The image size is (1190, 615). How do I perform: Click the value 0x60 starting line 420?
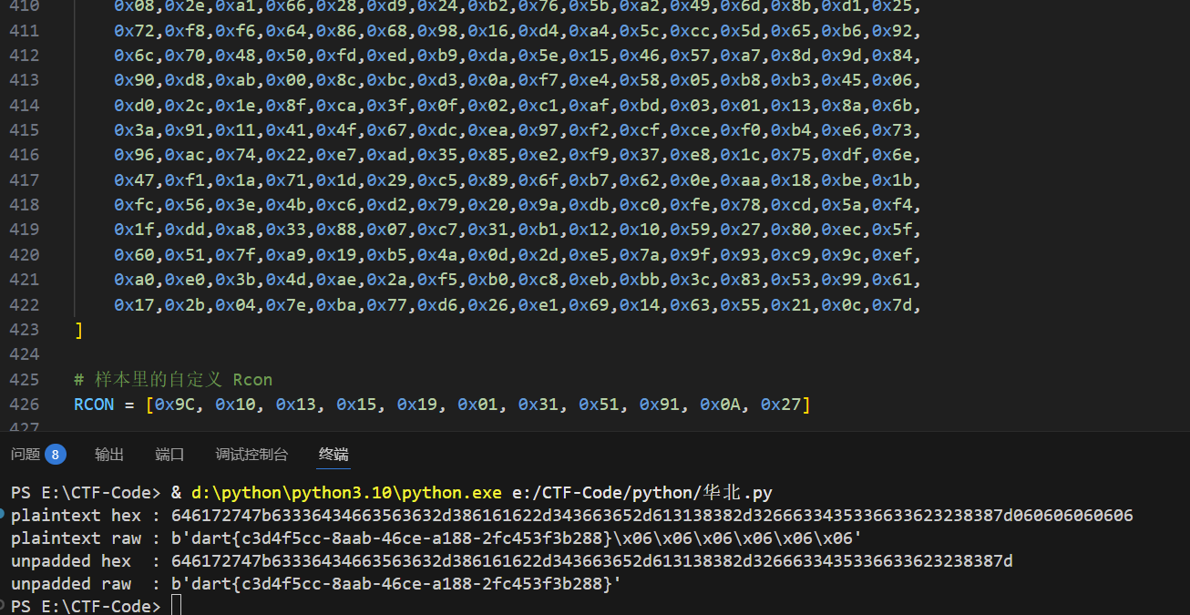134,255
